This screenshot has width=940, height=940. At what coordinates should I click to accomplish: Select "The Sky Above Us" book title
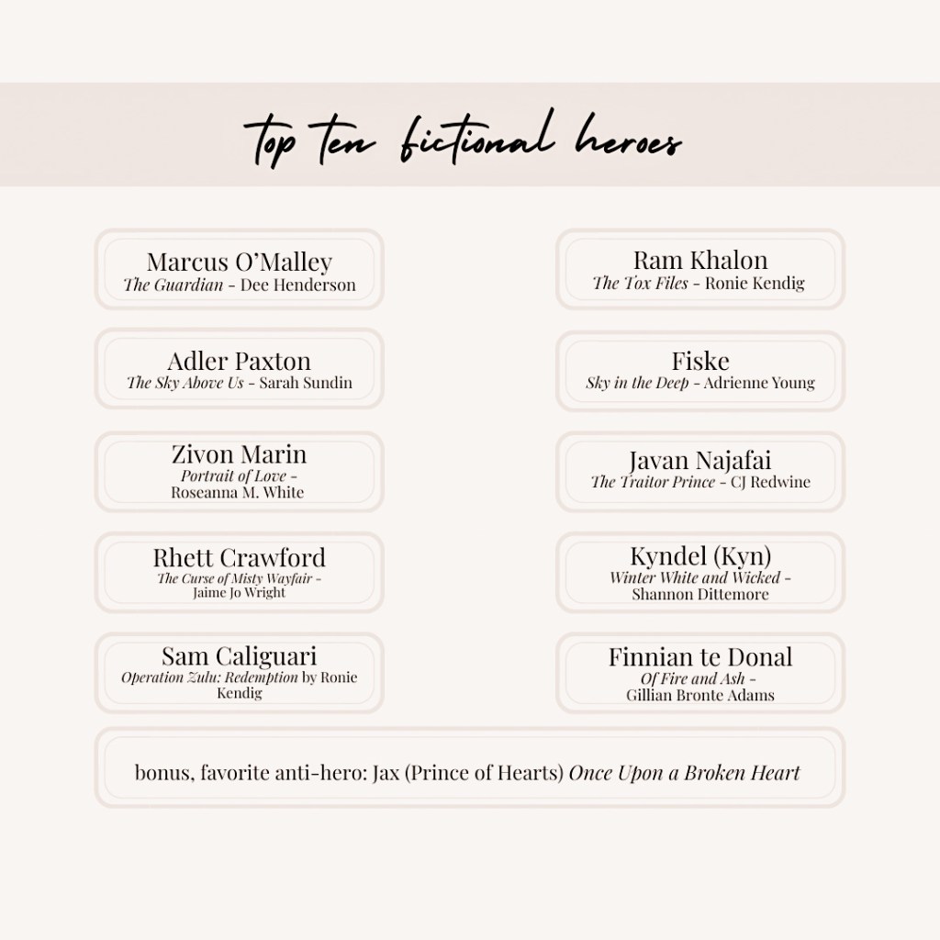pos(185,383)
